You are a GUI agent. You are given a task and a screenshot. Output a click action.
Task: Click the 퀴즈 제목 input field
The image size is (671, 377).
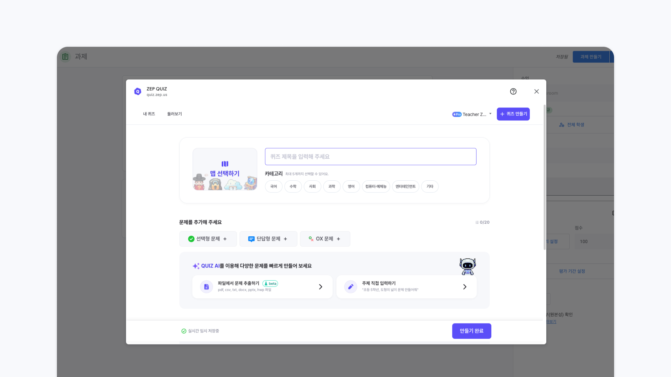coord(370,157)
